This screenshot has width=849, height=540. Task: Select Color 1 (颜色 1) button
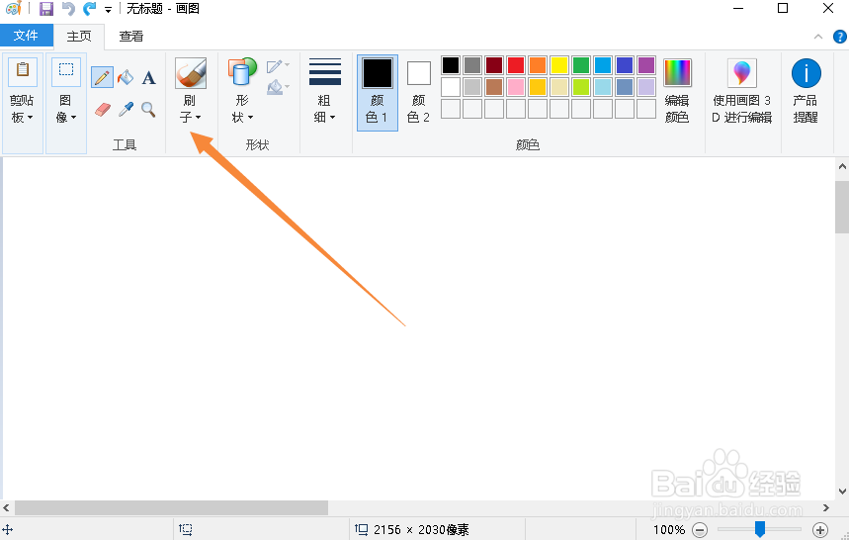coord(378,93)
